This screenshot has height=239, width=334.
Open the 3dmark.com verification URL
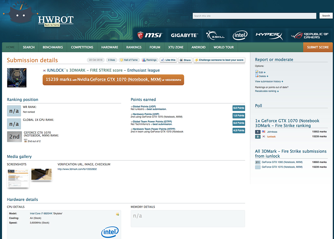coord(77,169)
